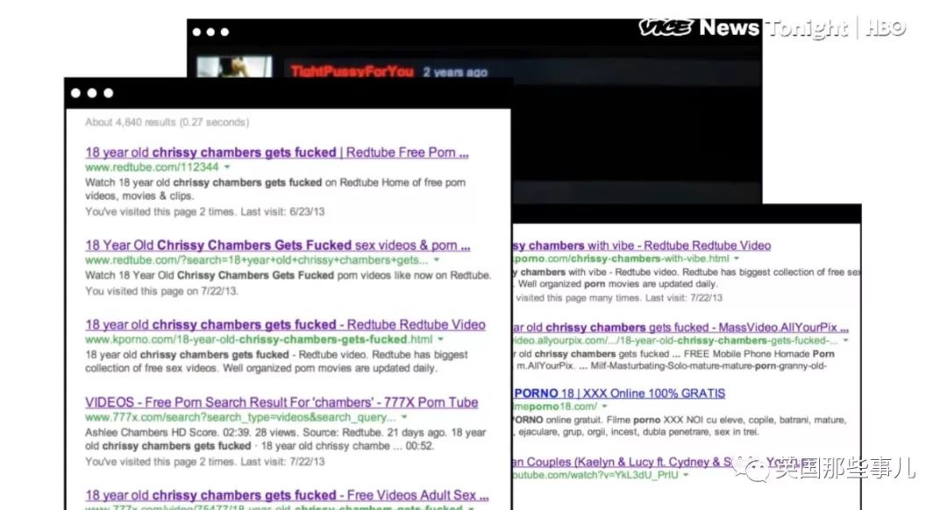Select the green www.kporno.com URL text
This screenshot has width=947, height=510.
[259, 339]
